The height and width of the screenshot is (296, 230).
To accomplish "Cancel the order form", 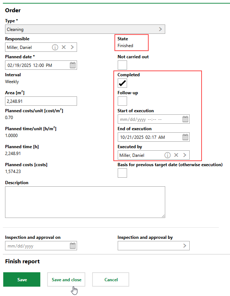I will click(x=111, y=279).
